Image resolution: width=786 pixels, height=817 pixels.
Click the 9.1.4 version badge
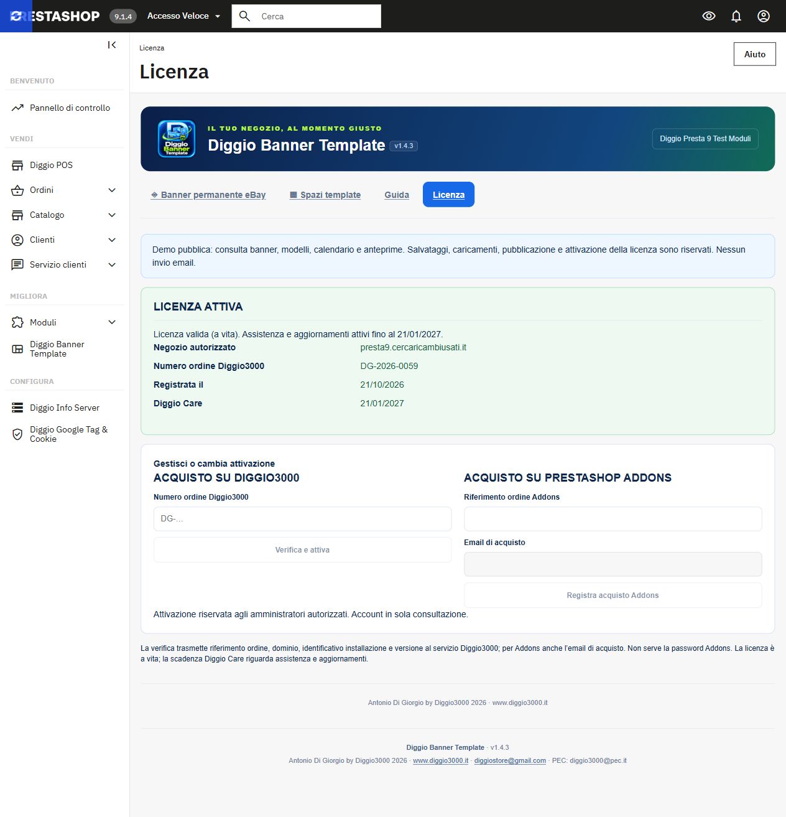click(123, 16)
